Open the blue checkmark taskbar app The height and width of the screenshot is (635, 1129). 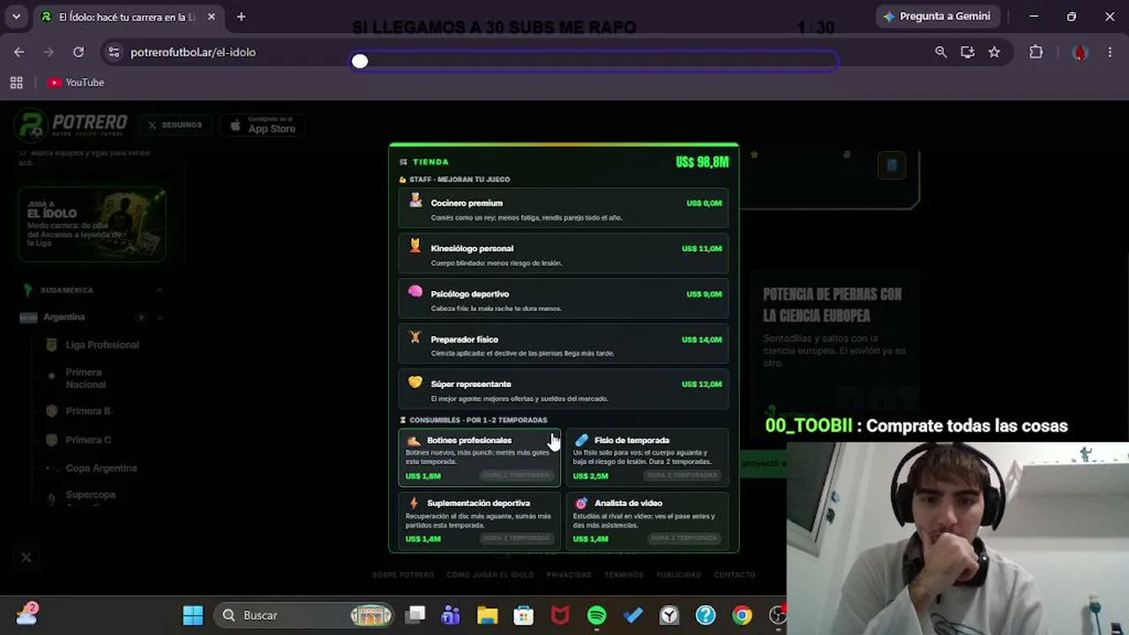click(x=632, y=615)
